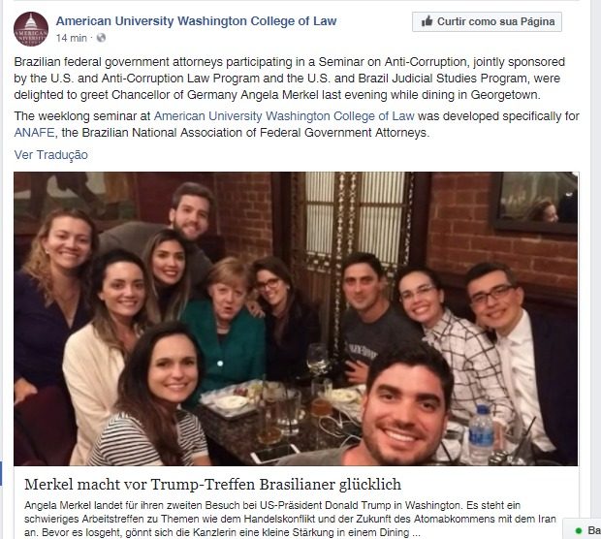
Task: Click 'Ver Tradução' to translate the post
Action: click(x=50, y=154)
